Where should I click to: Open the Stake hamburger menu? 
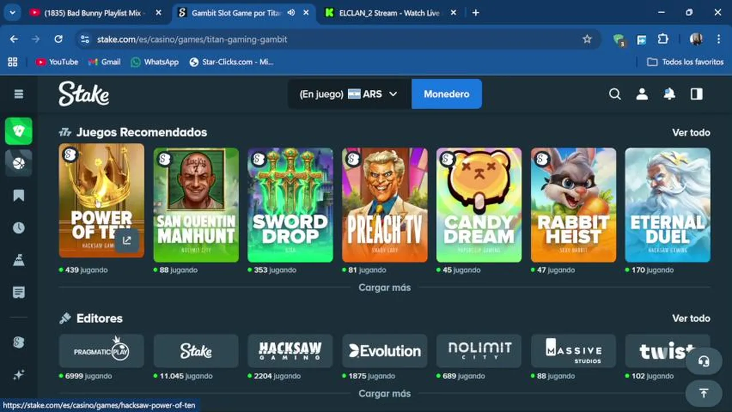[19, 94]
